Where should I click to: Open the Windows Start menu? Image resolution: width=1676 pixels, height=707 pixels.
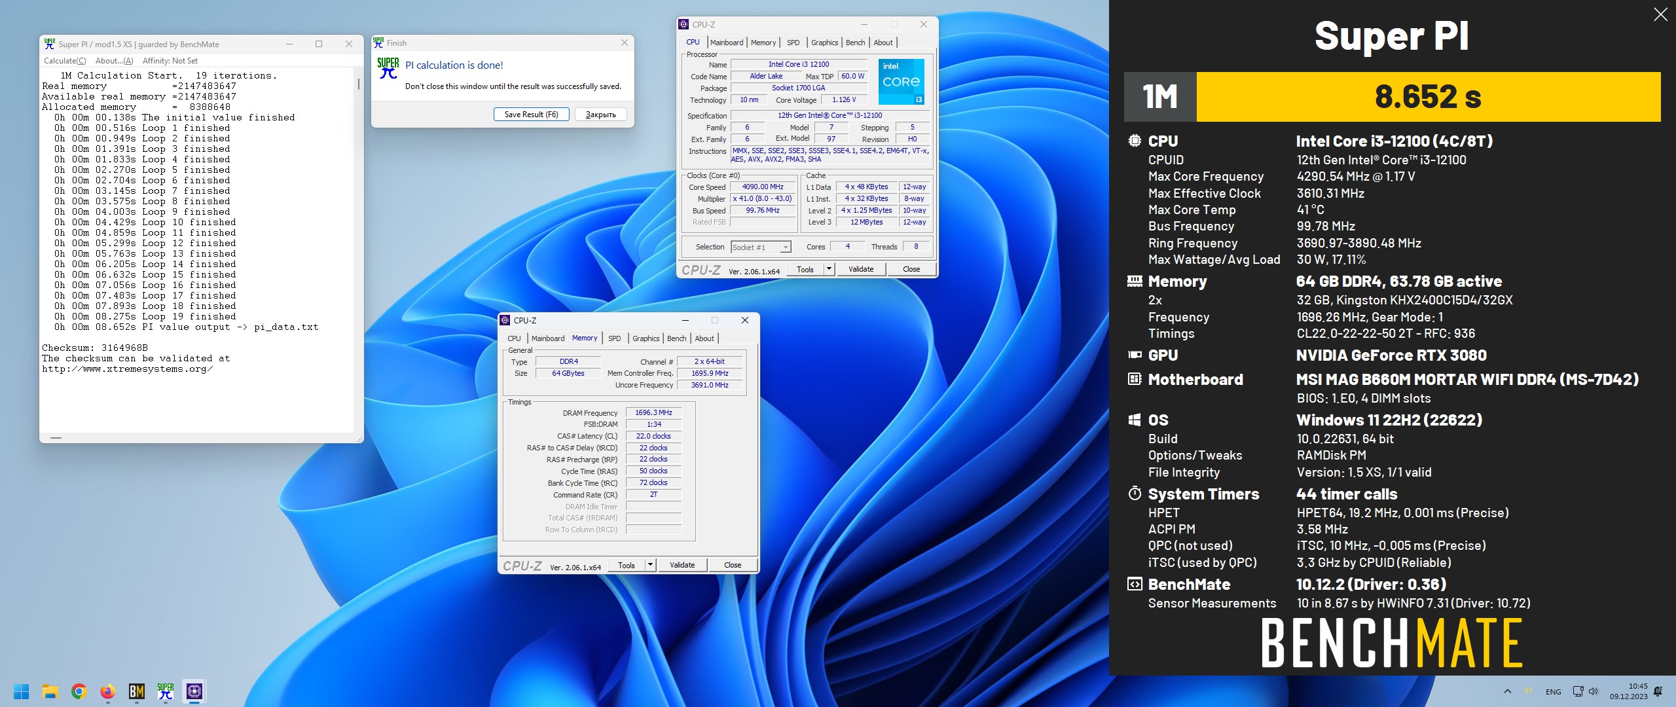pyautogui.click(x=22, y=691)
